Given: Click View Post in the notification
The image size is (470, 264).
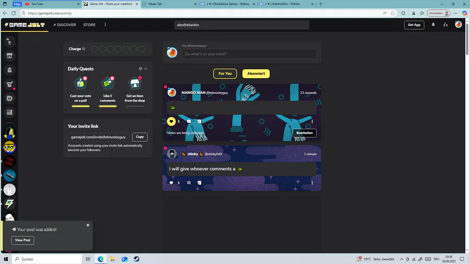Looking at the screenshot, I should click(22, 240).
